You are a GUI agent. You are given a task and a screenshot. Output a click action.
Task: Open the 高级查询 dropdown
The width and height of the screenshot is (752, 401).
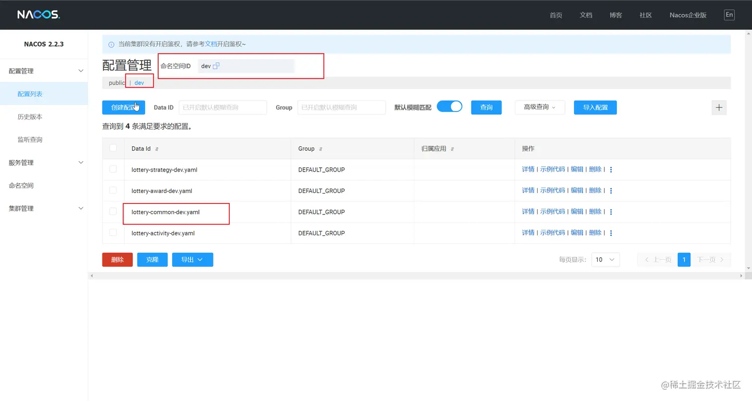tap(540, 107)
